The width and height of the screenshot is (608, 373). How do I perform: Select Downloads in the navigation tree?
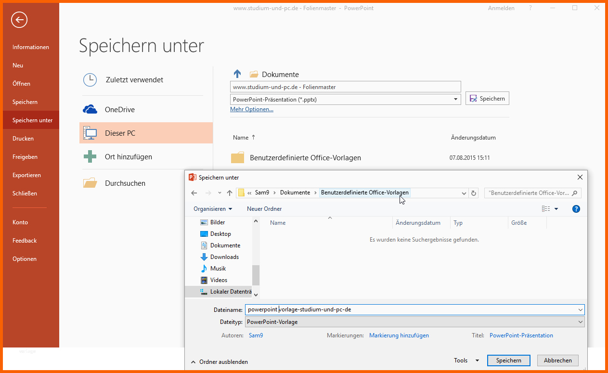(224, 257)
